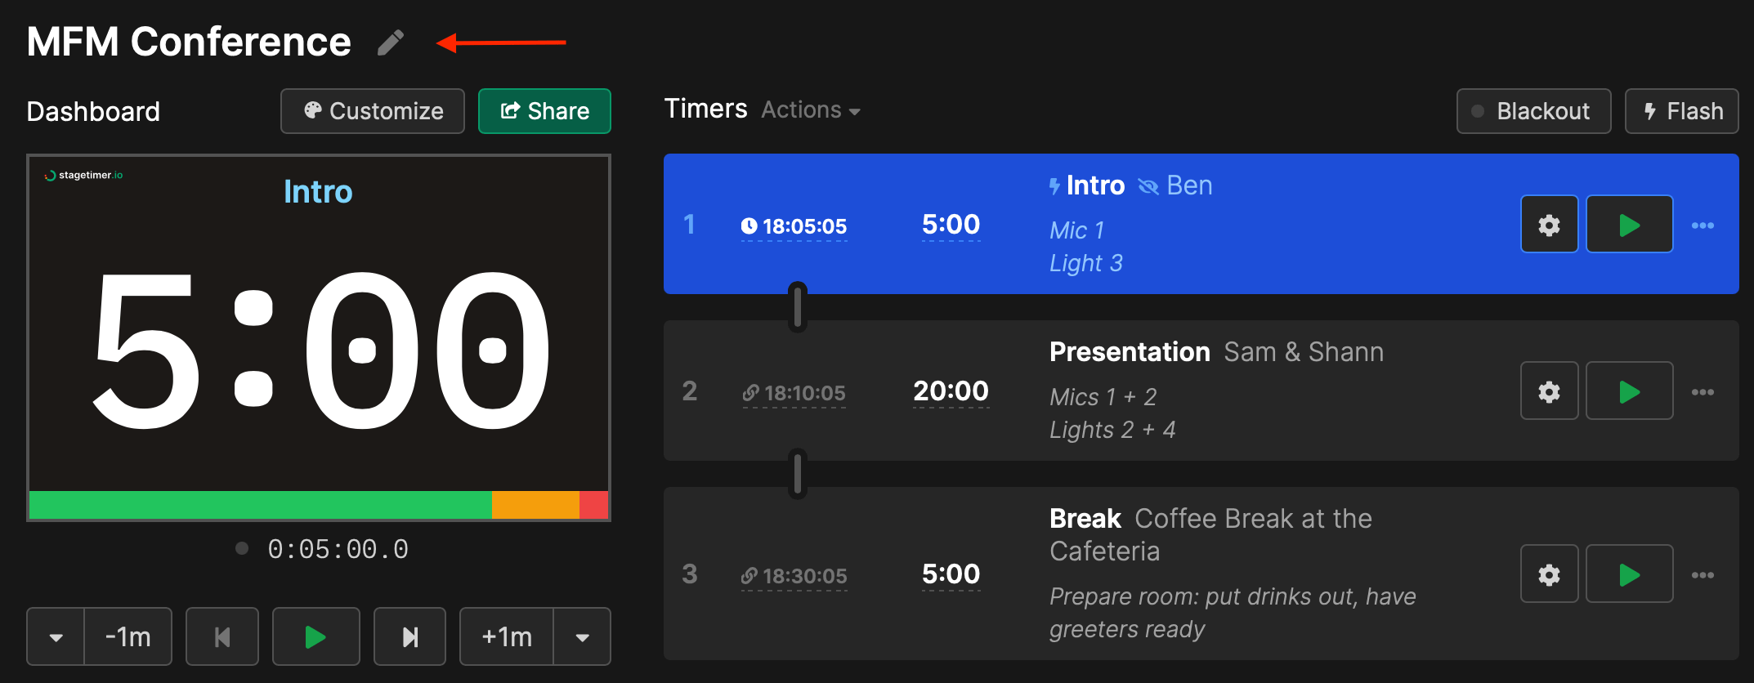The width and height of the screenshot is (1754, 683).
Task: Open the overflow menu for the Intro timer
Action: click(x=1704, y=224)
